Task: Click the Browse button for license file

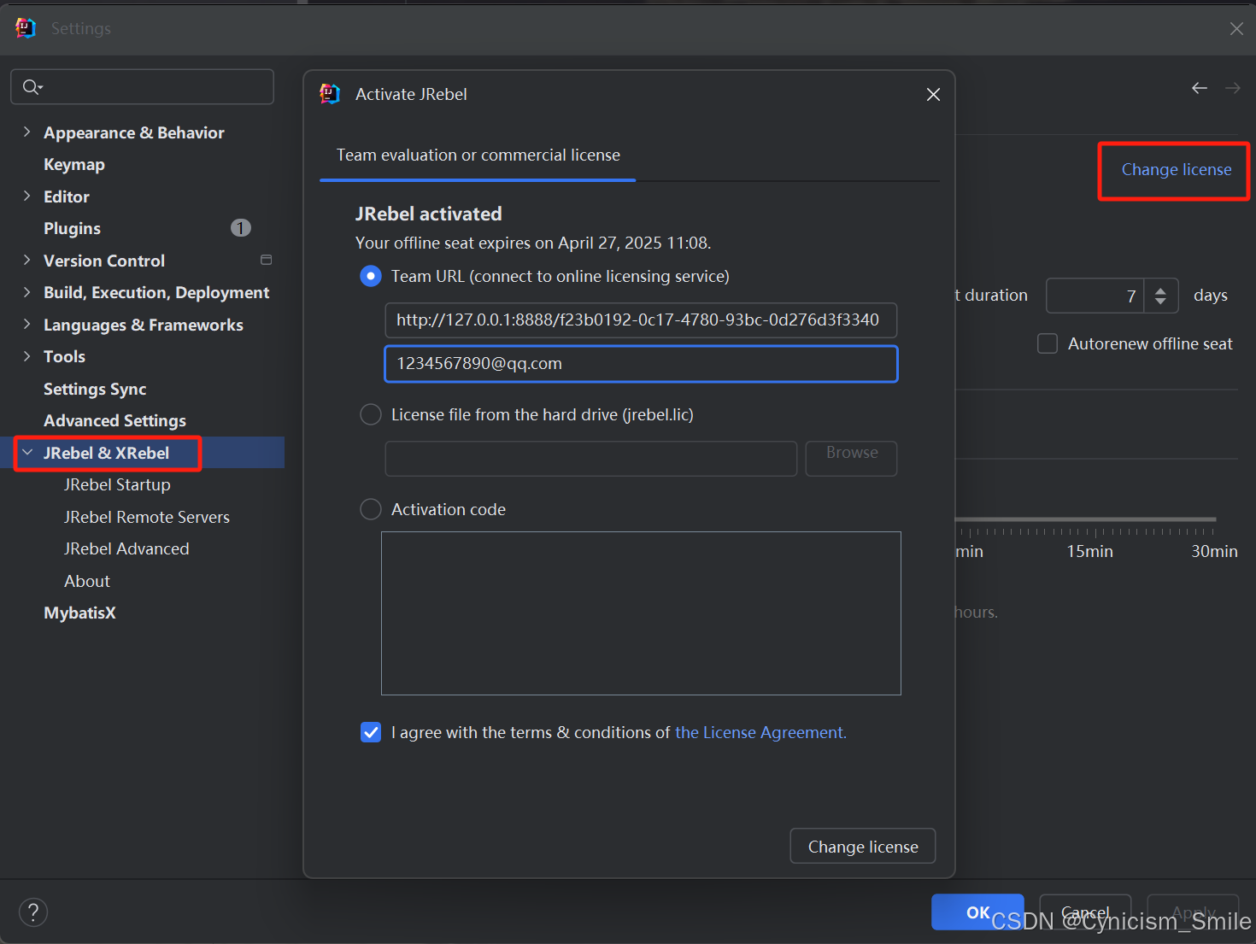Action: pyautogui.click(x=851, y=458)
